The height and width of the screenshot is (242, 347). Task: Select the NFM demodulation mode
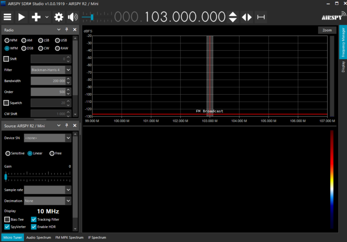point(7,40)
